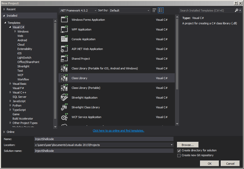Click the search magnifier icon
244x169 pixels.
coord(237,10)
